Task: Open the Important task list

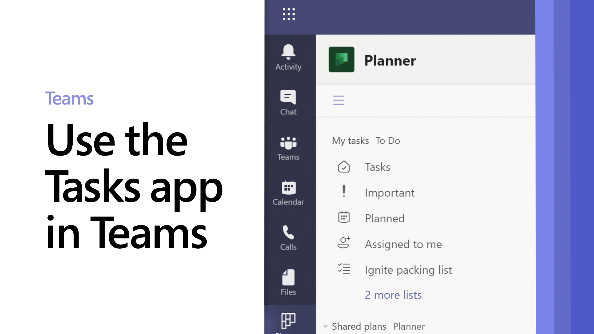Action: (390, 192)
